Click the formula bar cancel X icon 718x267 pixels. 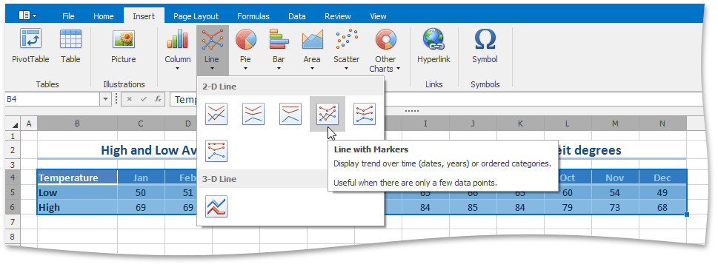pyautogui.click(x=130, y=99)
